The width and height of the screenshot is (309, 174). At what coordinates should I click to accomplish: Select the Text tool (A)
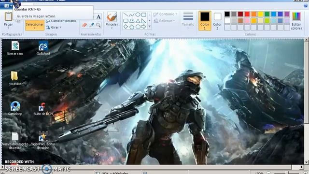[98, 17]
